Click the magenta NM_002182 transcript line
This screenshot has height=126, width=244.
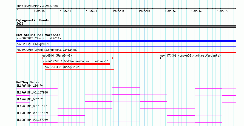(126, 102)
